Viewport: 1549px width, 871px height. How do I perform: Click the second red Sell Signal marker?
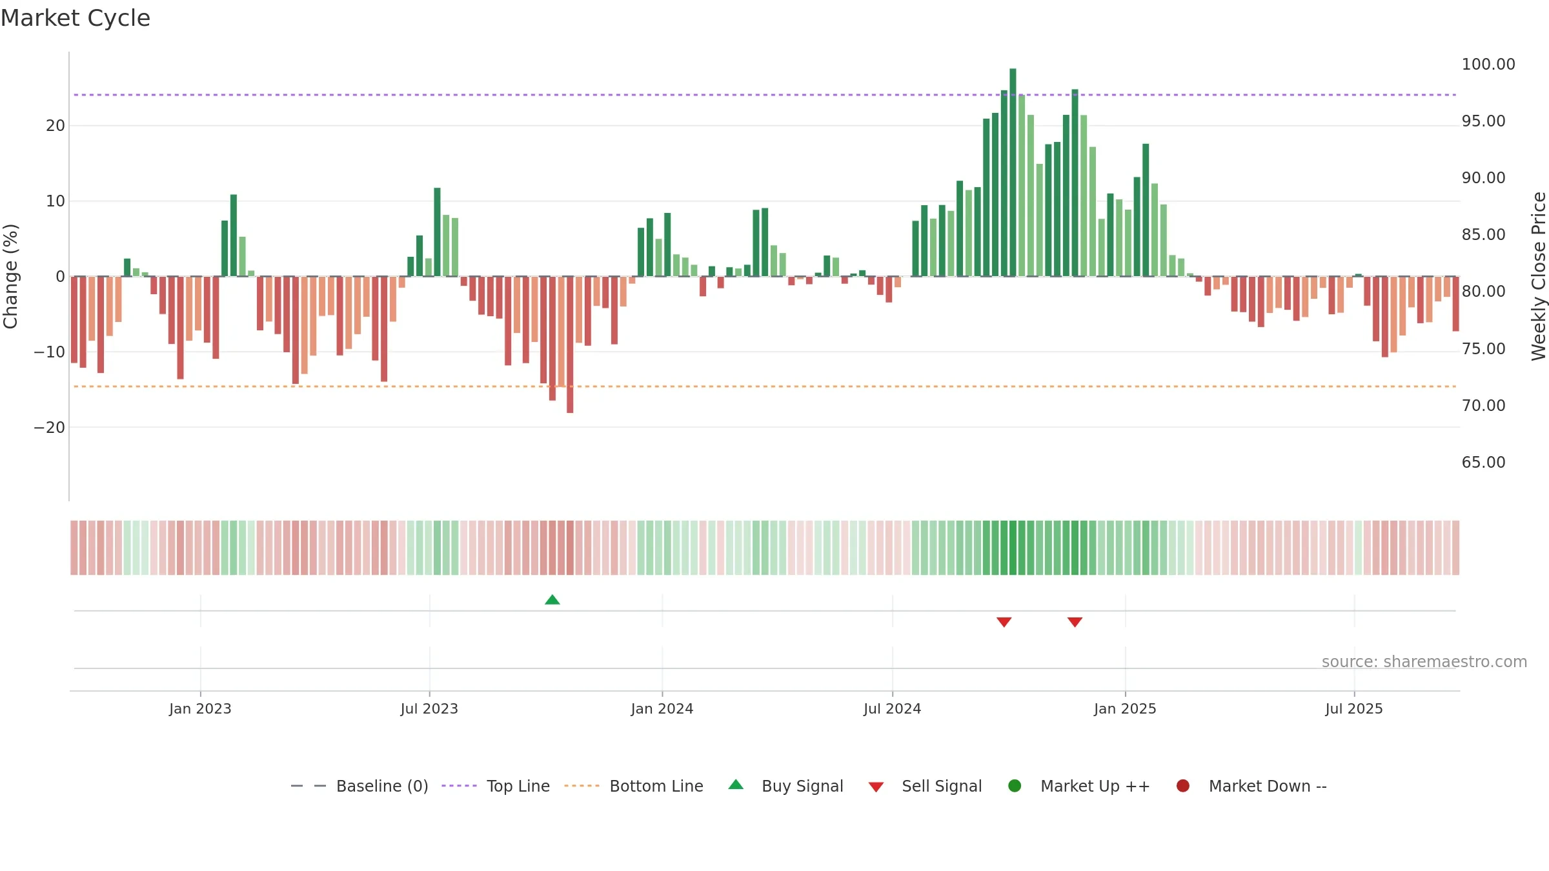(1075, 622)
